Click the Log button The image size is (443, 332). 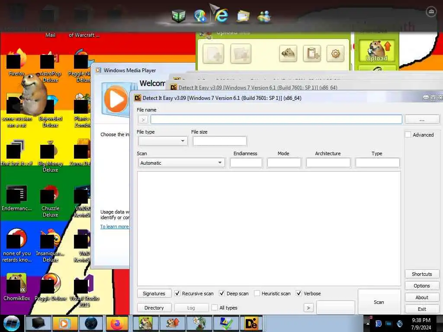tap(191, 308)
